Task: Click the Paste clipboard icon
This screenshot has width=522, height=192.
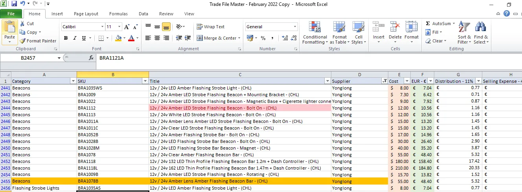Action: coord(10,27)
